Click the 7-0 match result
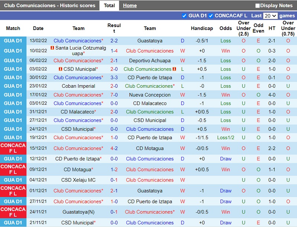This screenshot has height=227, width=297. click(x=114, y=95)
